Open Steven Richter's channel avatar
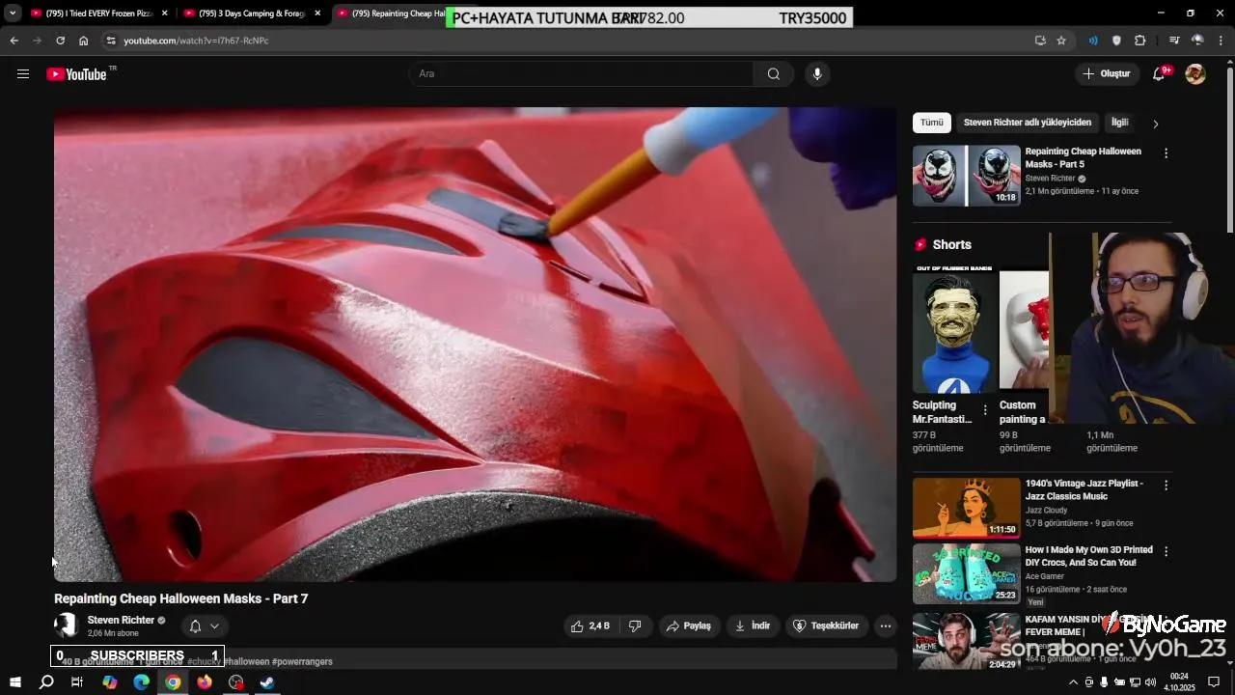 pyautogui.click(x=66, y=625)
